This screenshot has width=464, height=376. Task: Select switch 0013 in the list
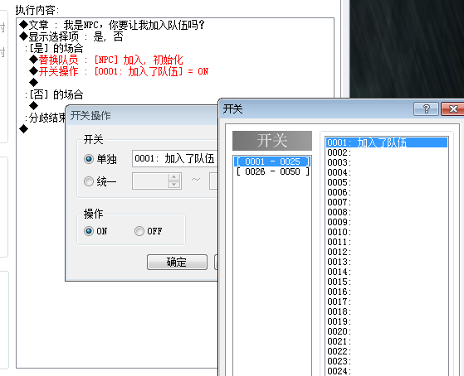click(x=387, y=262)
